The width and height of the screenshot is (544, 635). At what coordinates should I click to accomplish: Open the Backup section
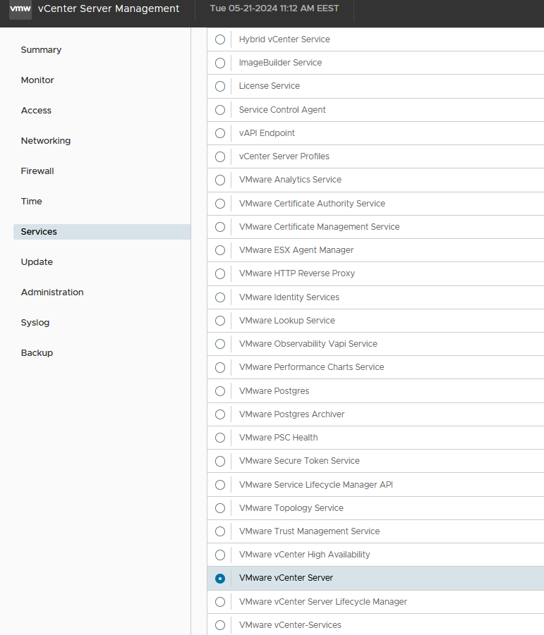tap(37, 352)
